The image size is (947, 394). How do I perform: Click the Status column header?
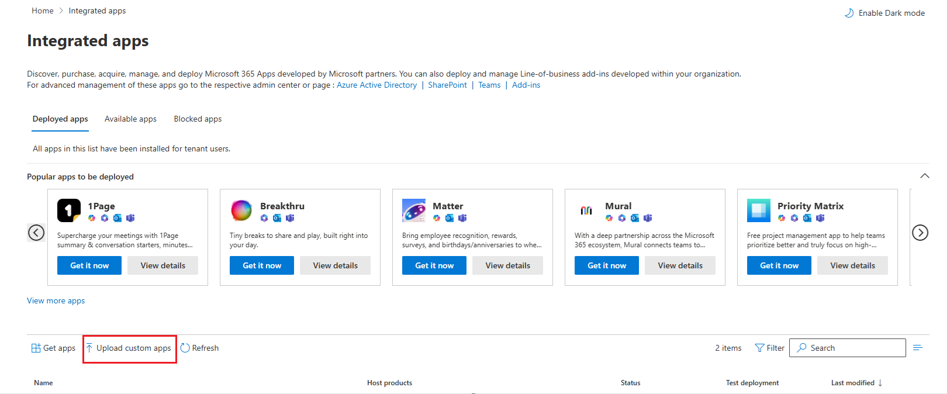[x=630, y=383]
